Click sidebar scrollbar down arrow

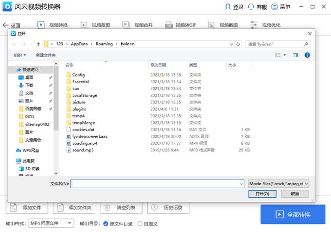(x=56, y=173)
